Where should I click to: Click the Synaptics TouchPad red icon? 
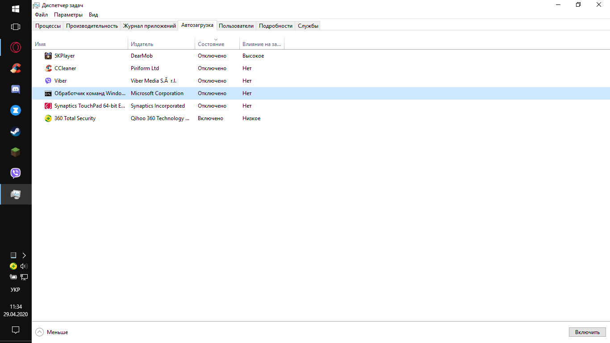(48, 106)
